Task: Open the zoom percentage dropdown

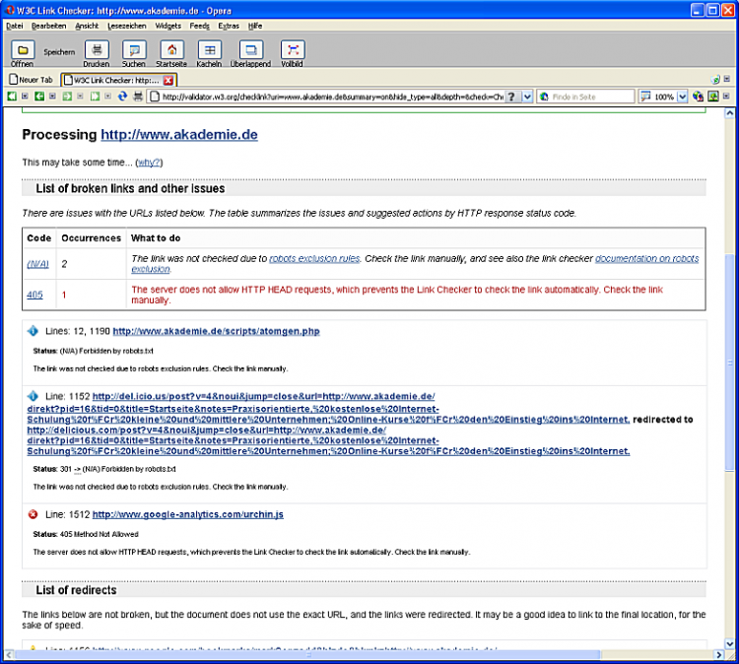Action: [x=682, y=97]
